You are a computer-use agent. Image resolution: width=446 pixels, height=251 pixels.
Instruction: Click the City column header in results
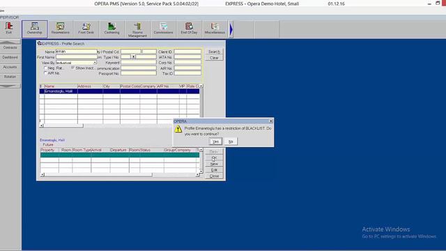111,86
